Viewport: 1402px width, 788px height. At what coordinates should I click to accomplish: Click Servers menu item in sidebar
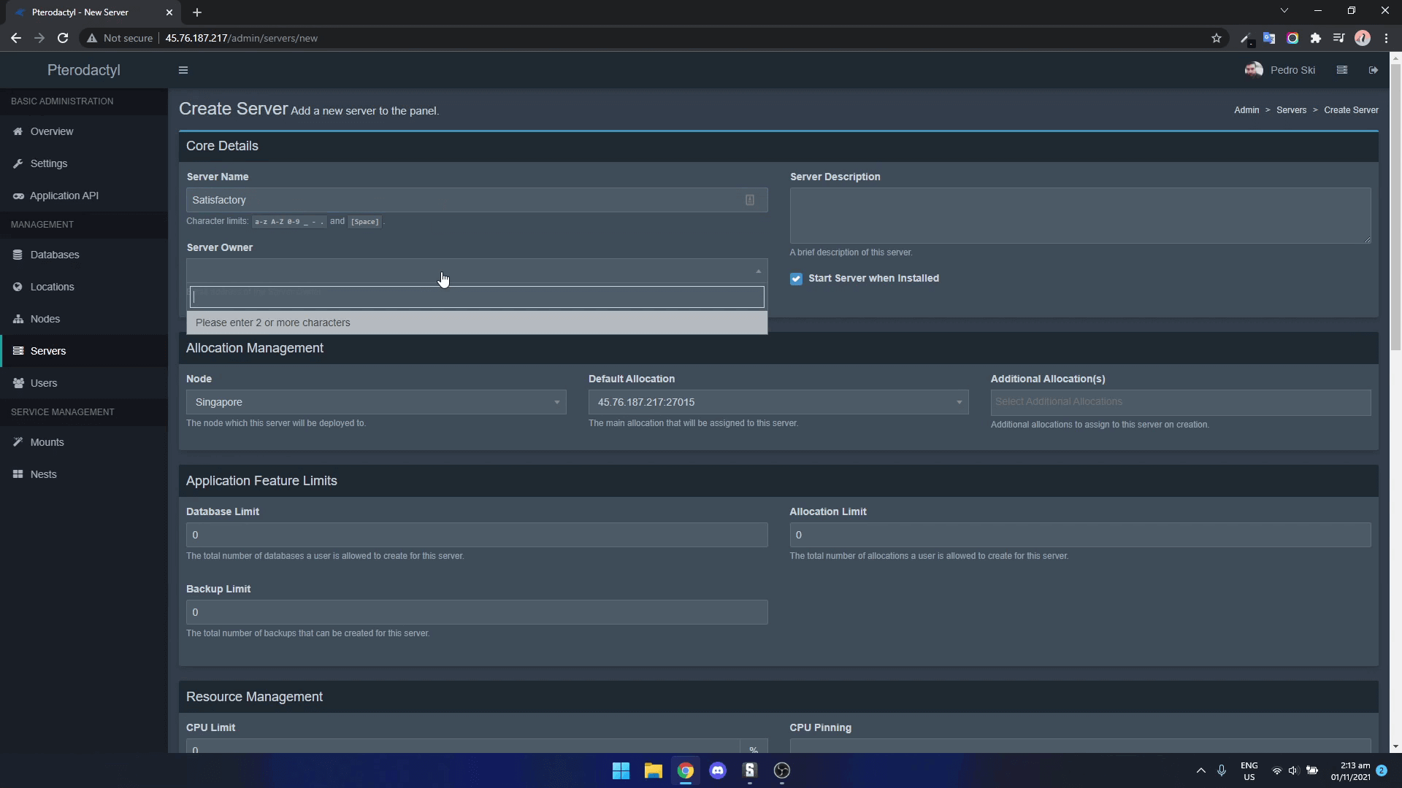point(48,350)
